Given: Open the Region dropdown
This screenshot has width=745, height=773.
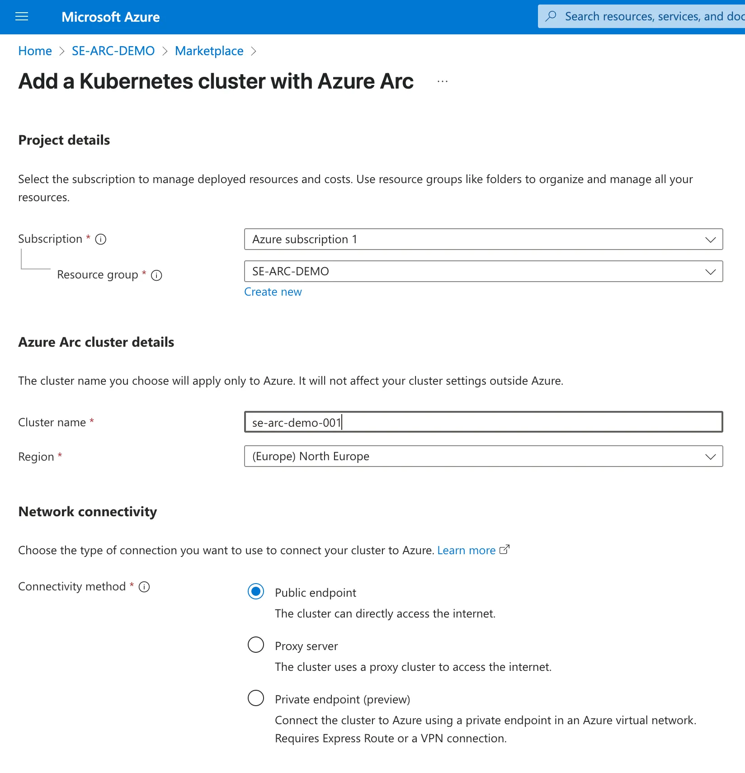Looking at the screenshot, I should point(483,456).
